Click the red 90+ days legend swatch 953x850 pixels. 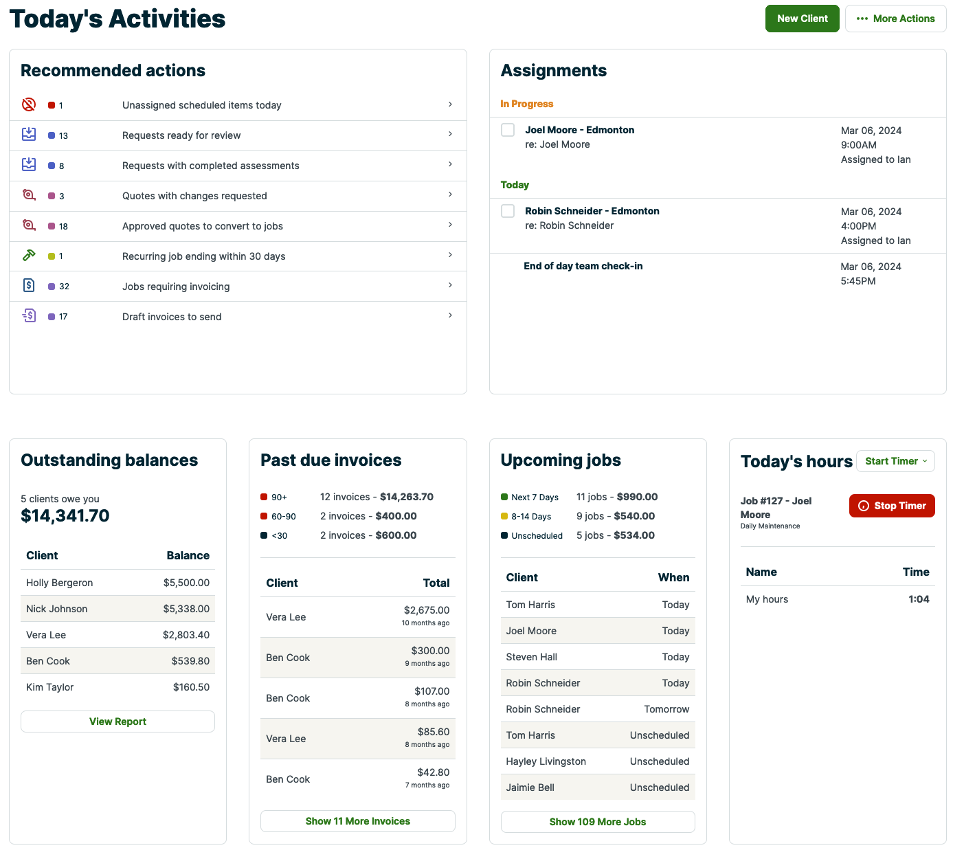(263, 496)
